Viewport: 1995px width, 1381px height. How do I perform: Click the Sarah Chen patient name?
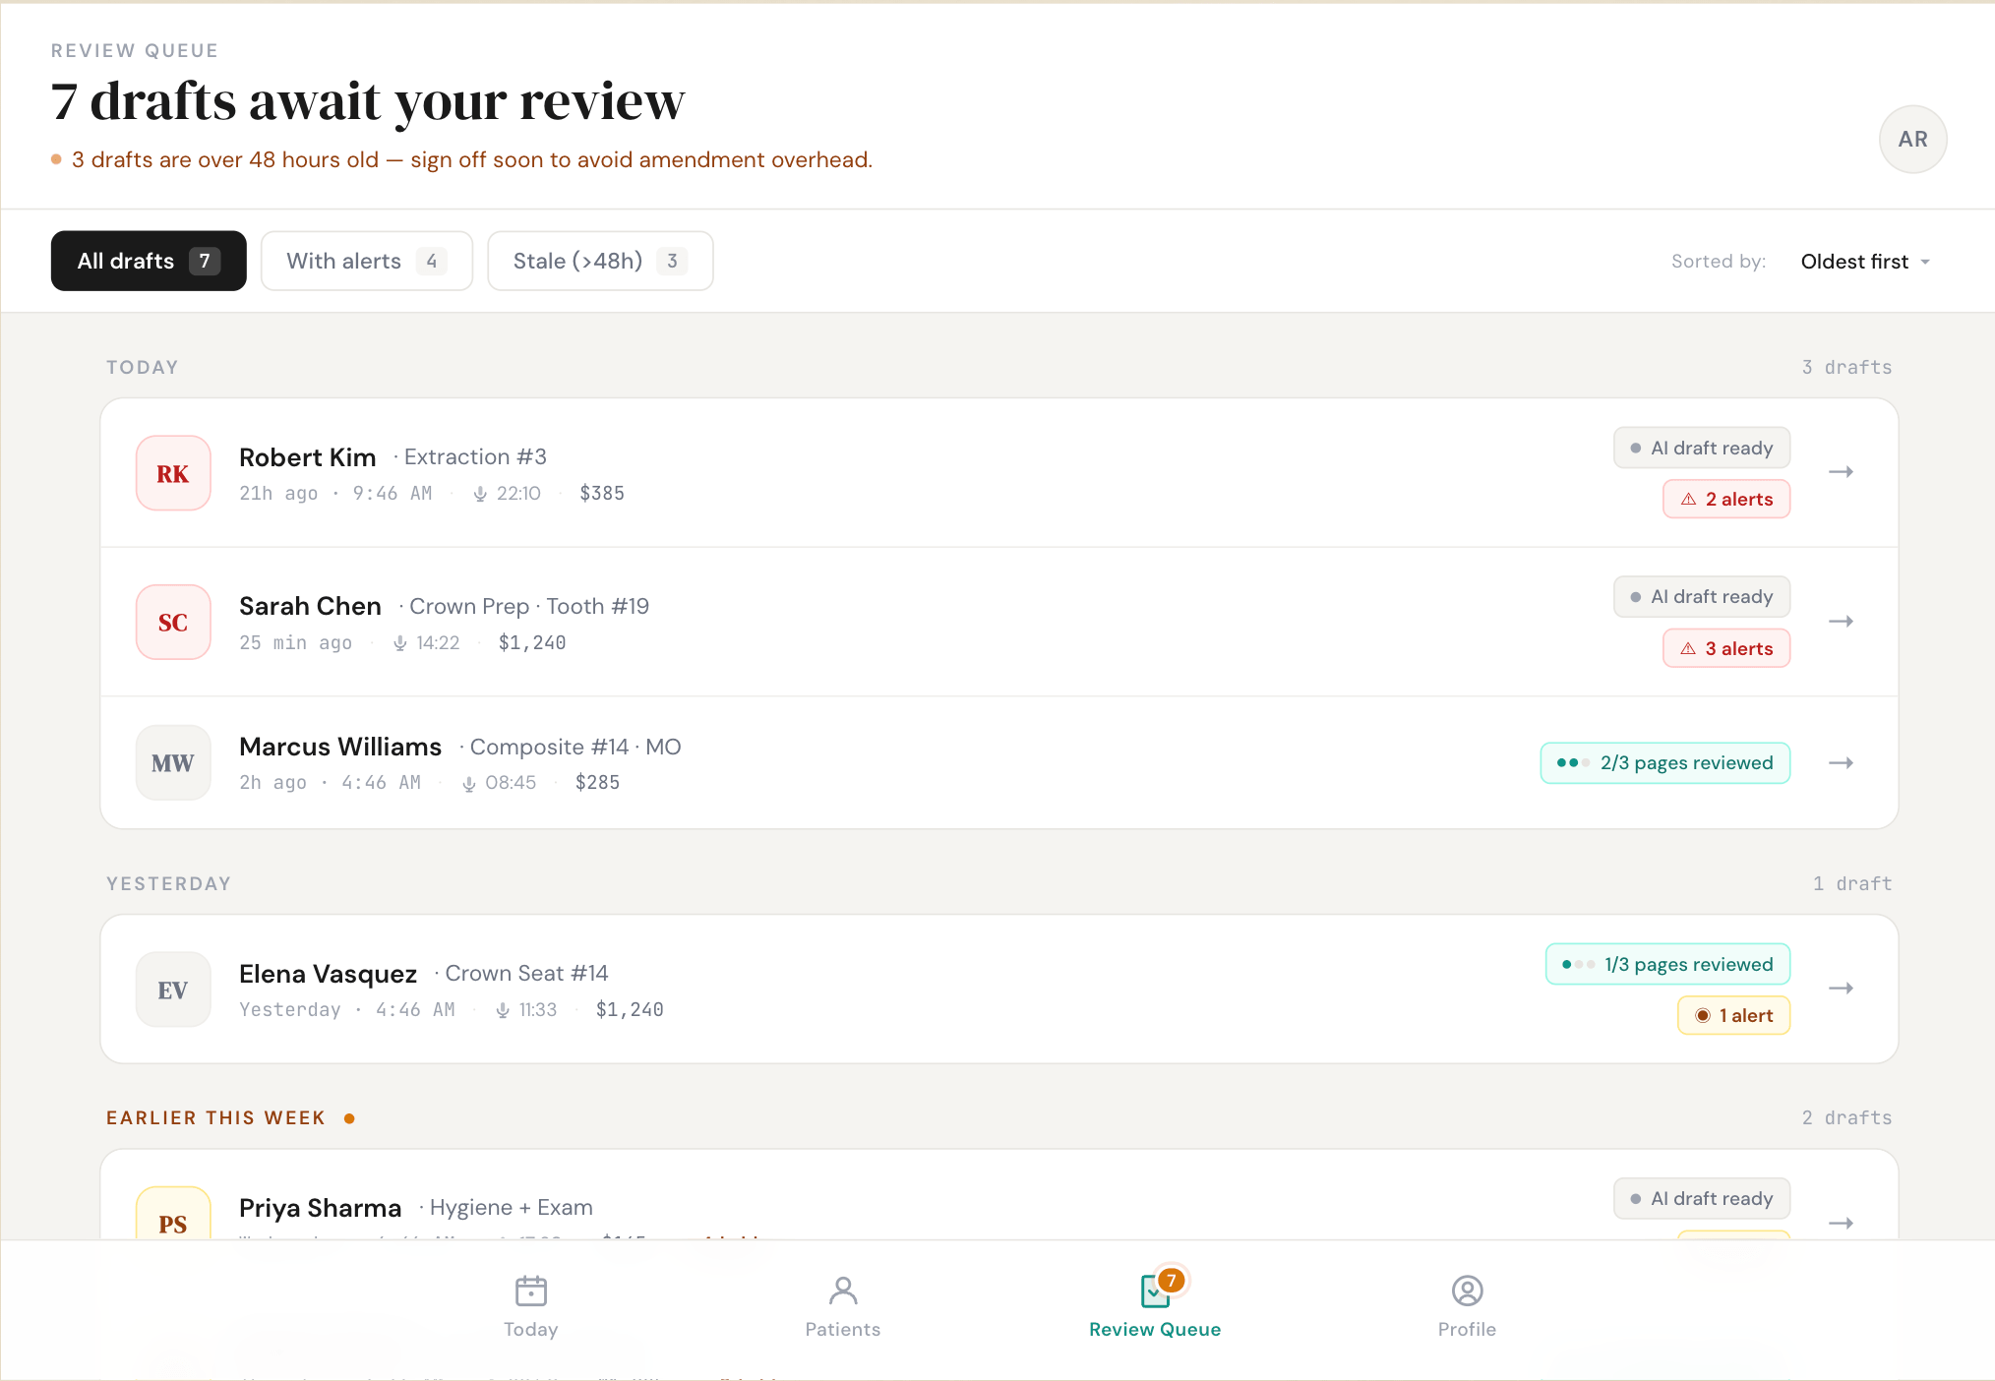[x=310, y=606]
